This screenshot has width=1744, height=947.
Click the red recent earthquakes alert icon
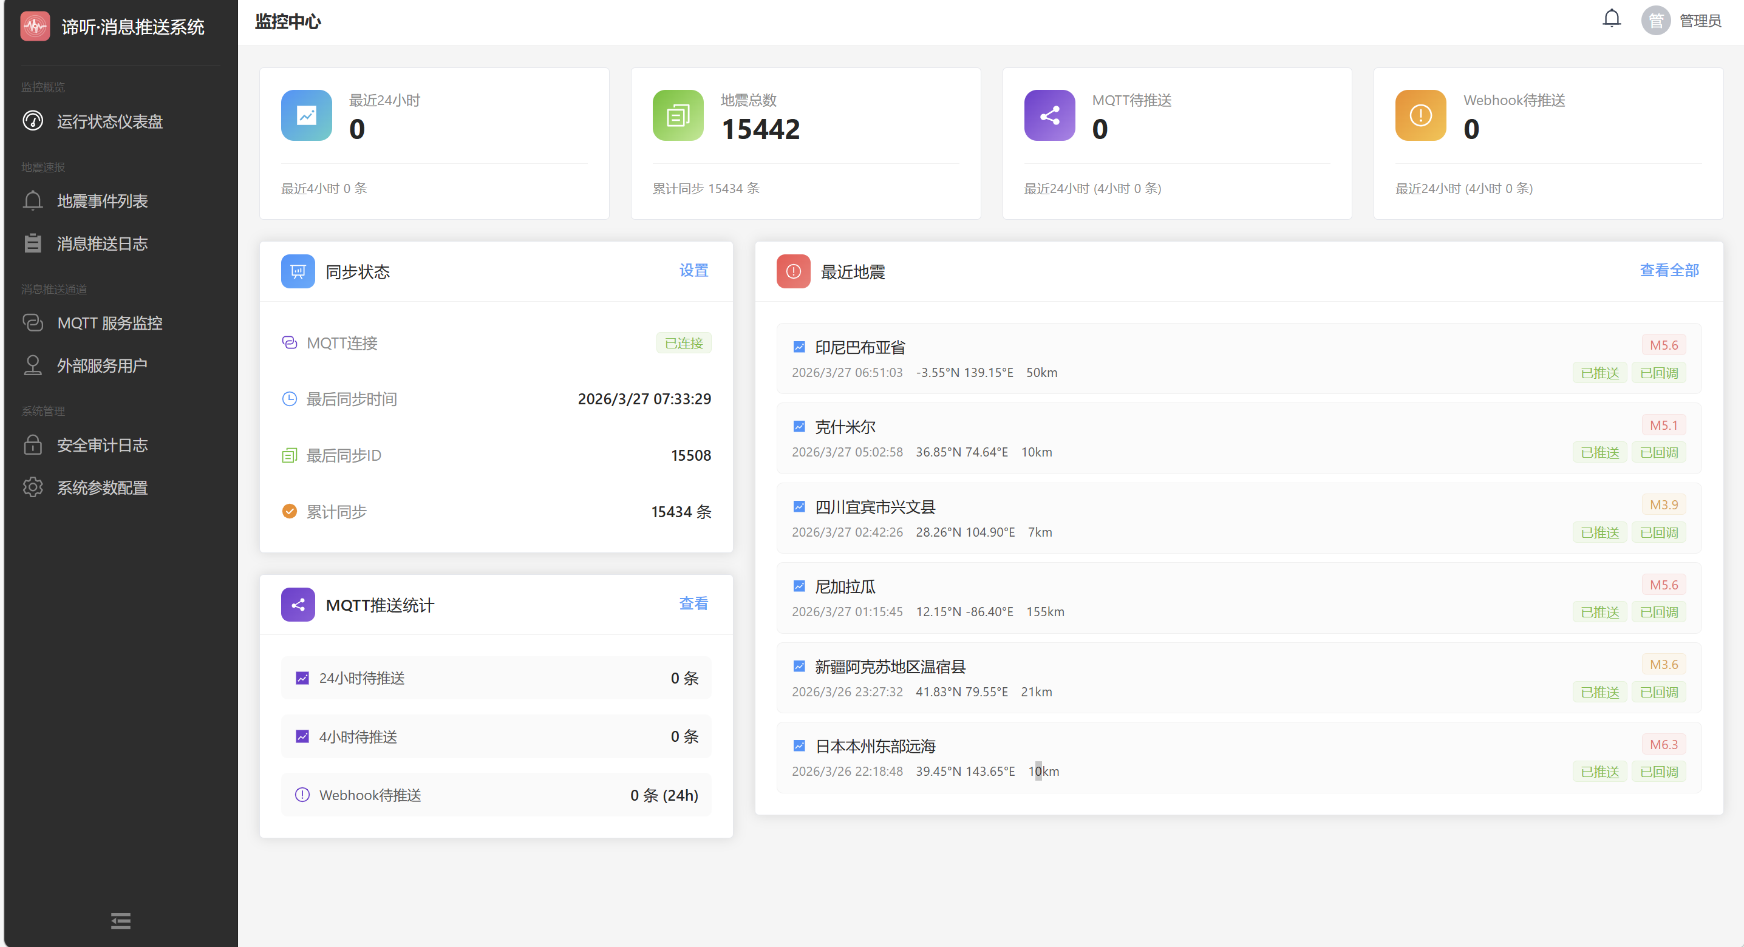[793, 271]
